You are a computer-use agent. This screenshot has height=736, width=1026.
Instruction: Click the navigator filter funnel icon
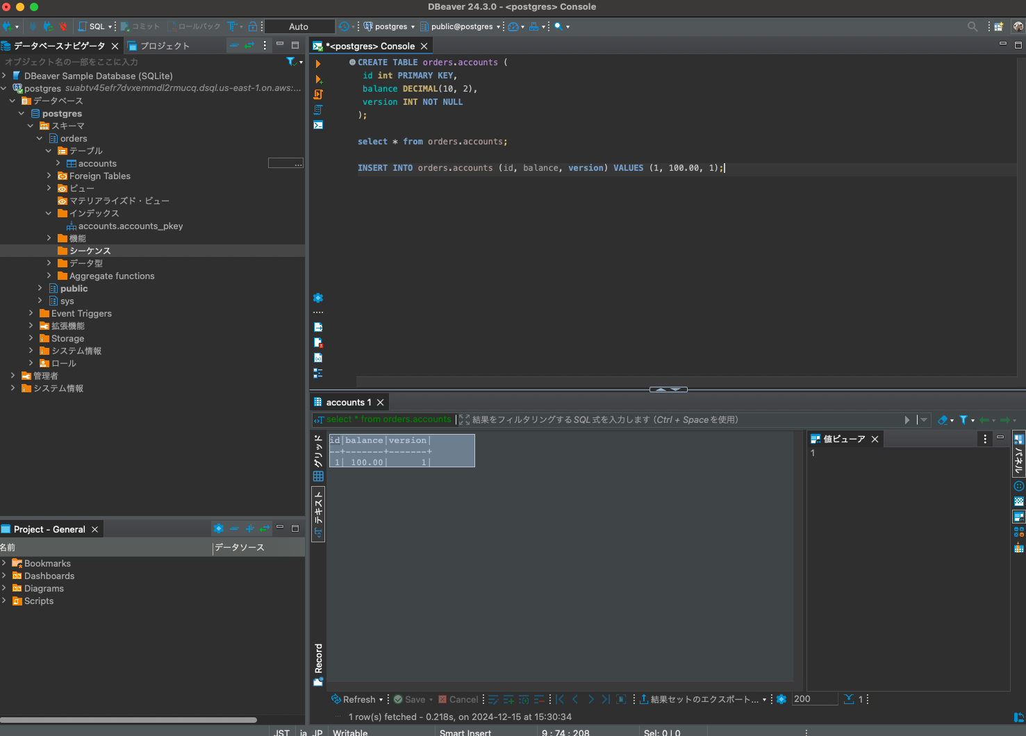coord(291,62)
